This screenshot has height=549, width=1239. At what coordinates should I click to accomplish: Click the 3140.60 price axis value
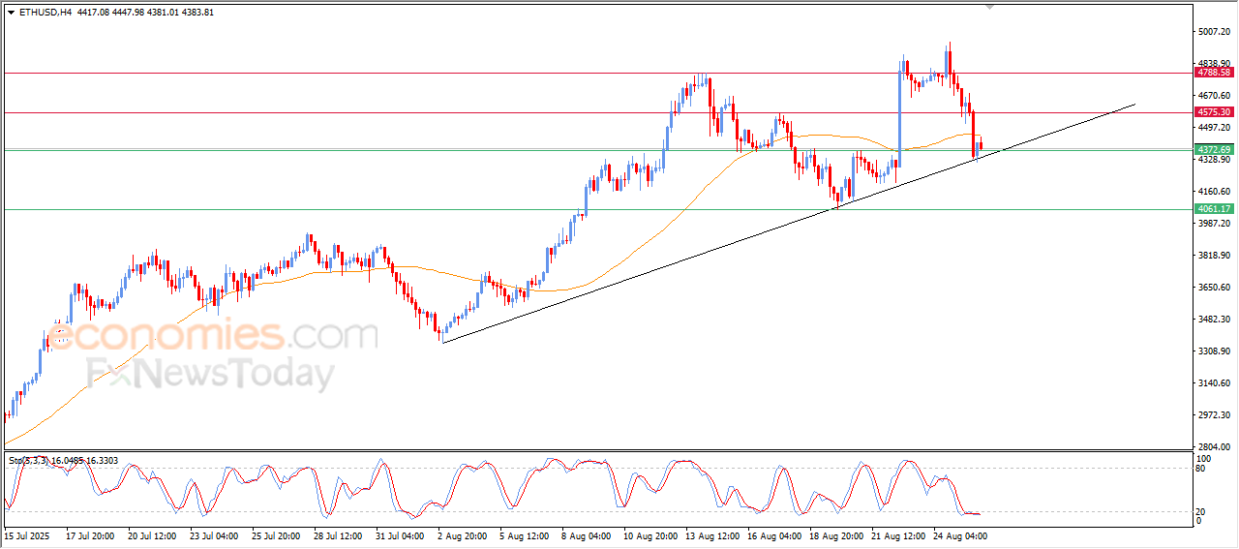[x=1213, y=383]
